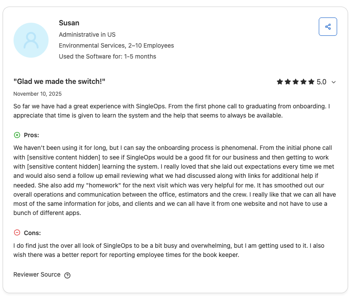
Task: Expand the rating details chevron beside 5.0
Action: pyautogui.click(x=334, y=82)
